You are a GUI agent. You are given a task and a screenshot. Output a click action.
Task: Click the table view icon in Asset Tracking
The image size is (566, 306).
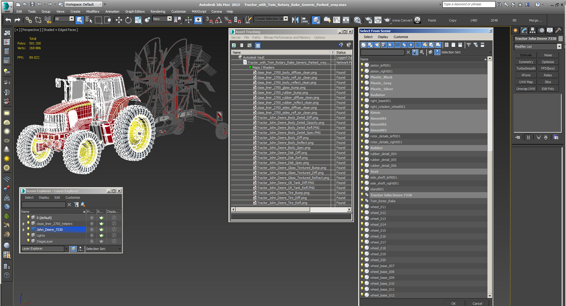coord(258,46)
